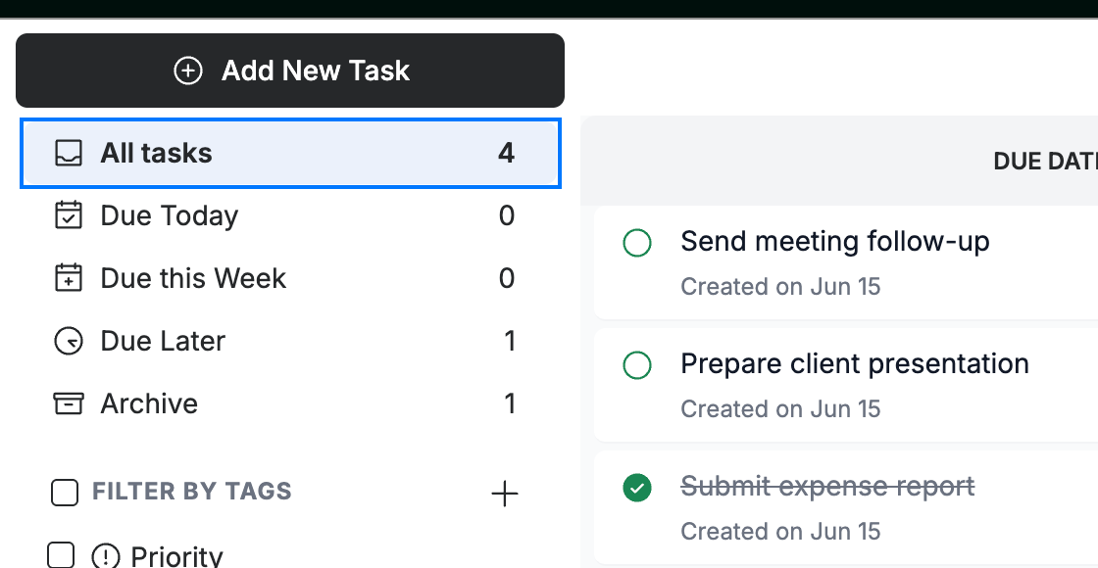1098x568 pixels.
Task: Show the Due this Week tasks
Action: pos(290,278)
